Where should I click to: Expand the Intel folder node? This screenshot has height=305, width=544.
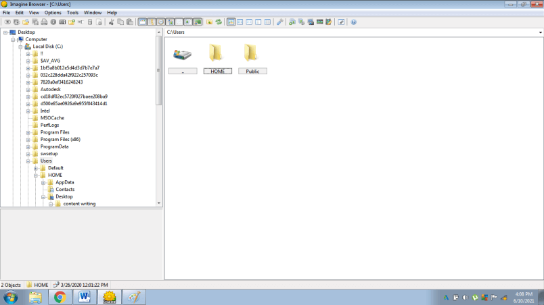point(28,111)
